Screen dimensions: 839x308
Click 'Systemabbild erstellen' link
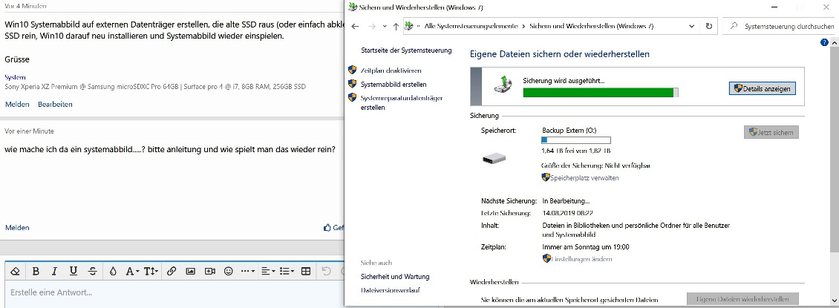coord(394,85)
